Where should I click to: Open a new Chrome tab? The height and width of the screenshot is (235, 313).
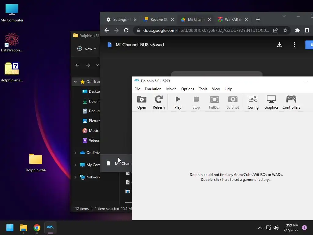click(258, 20)
